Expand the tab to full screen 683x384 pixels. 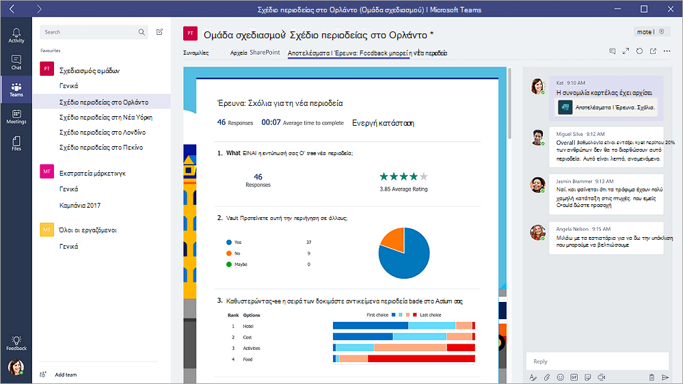[626, 51]
